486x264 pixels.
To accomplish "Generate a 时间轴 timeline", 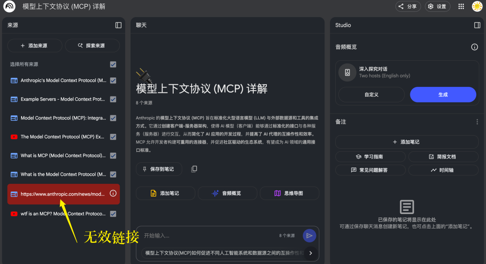I will point(443,170).
